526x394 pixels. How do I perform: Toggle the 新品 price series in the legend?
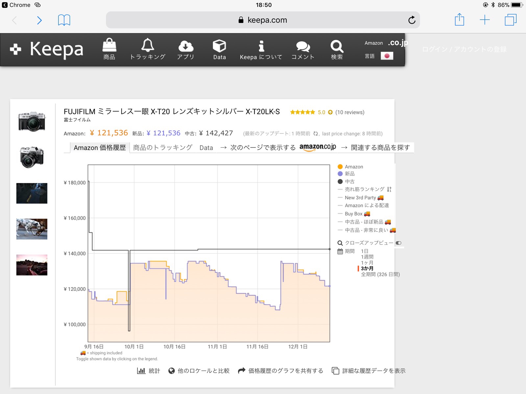tap(346, 174)
